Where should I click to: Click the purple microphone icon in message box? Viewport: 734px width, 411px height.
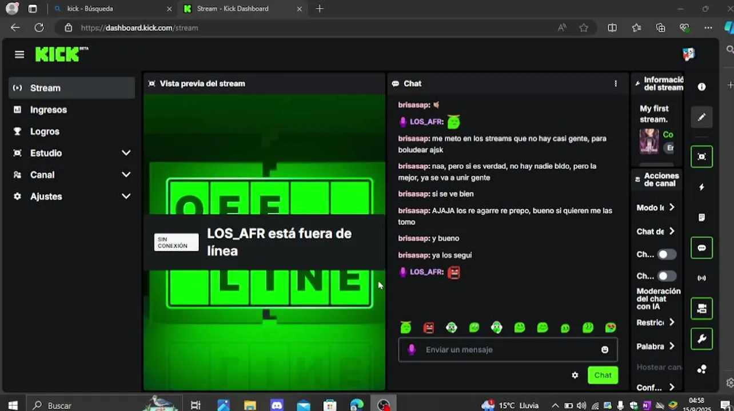pos(412,349)
